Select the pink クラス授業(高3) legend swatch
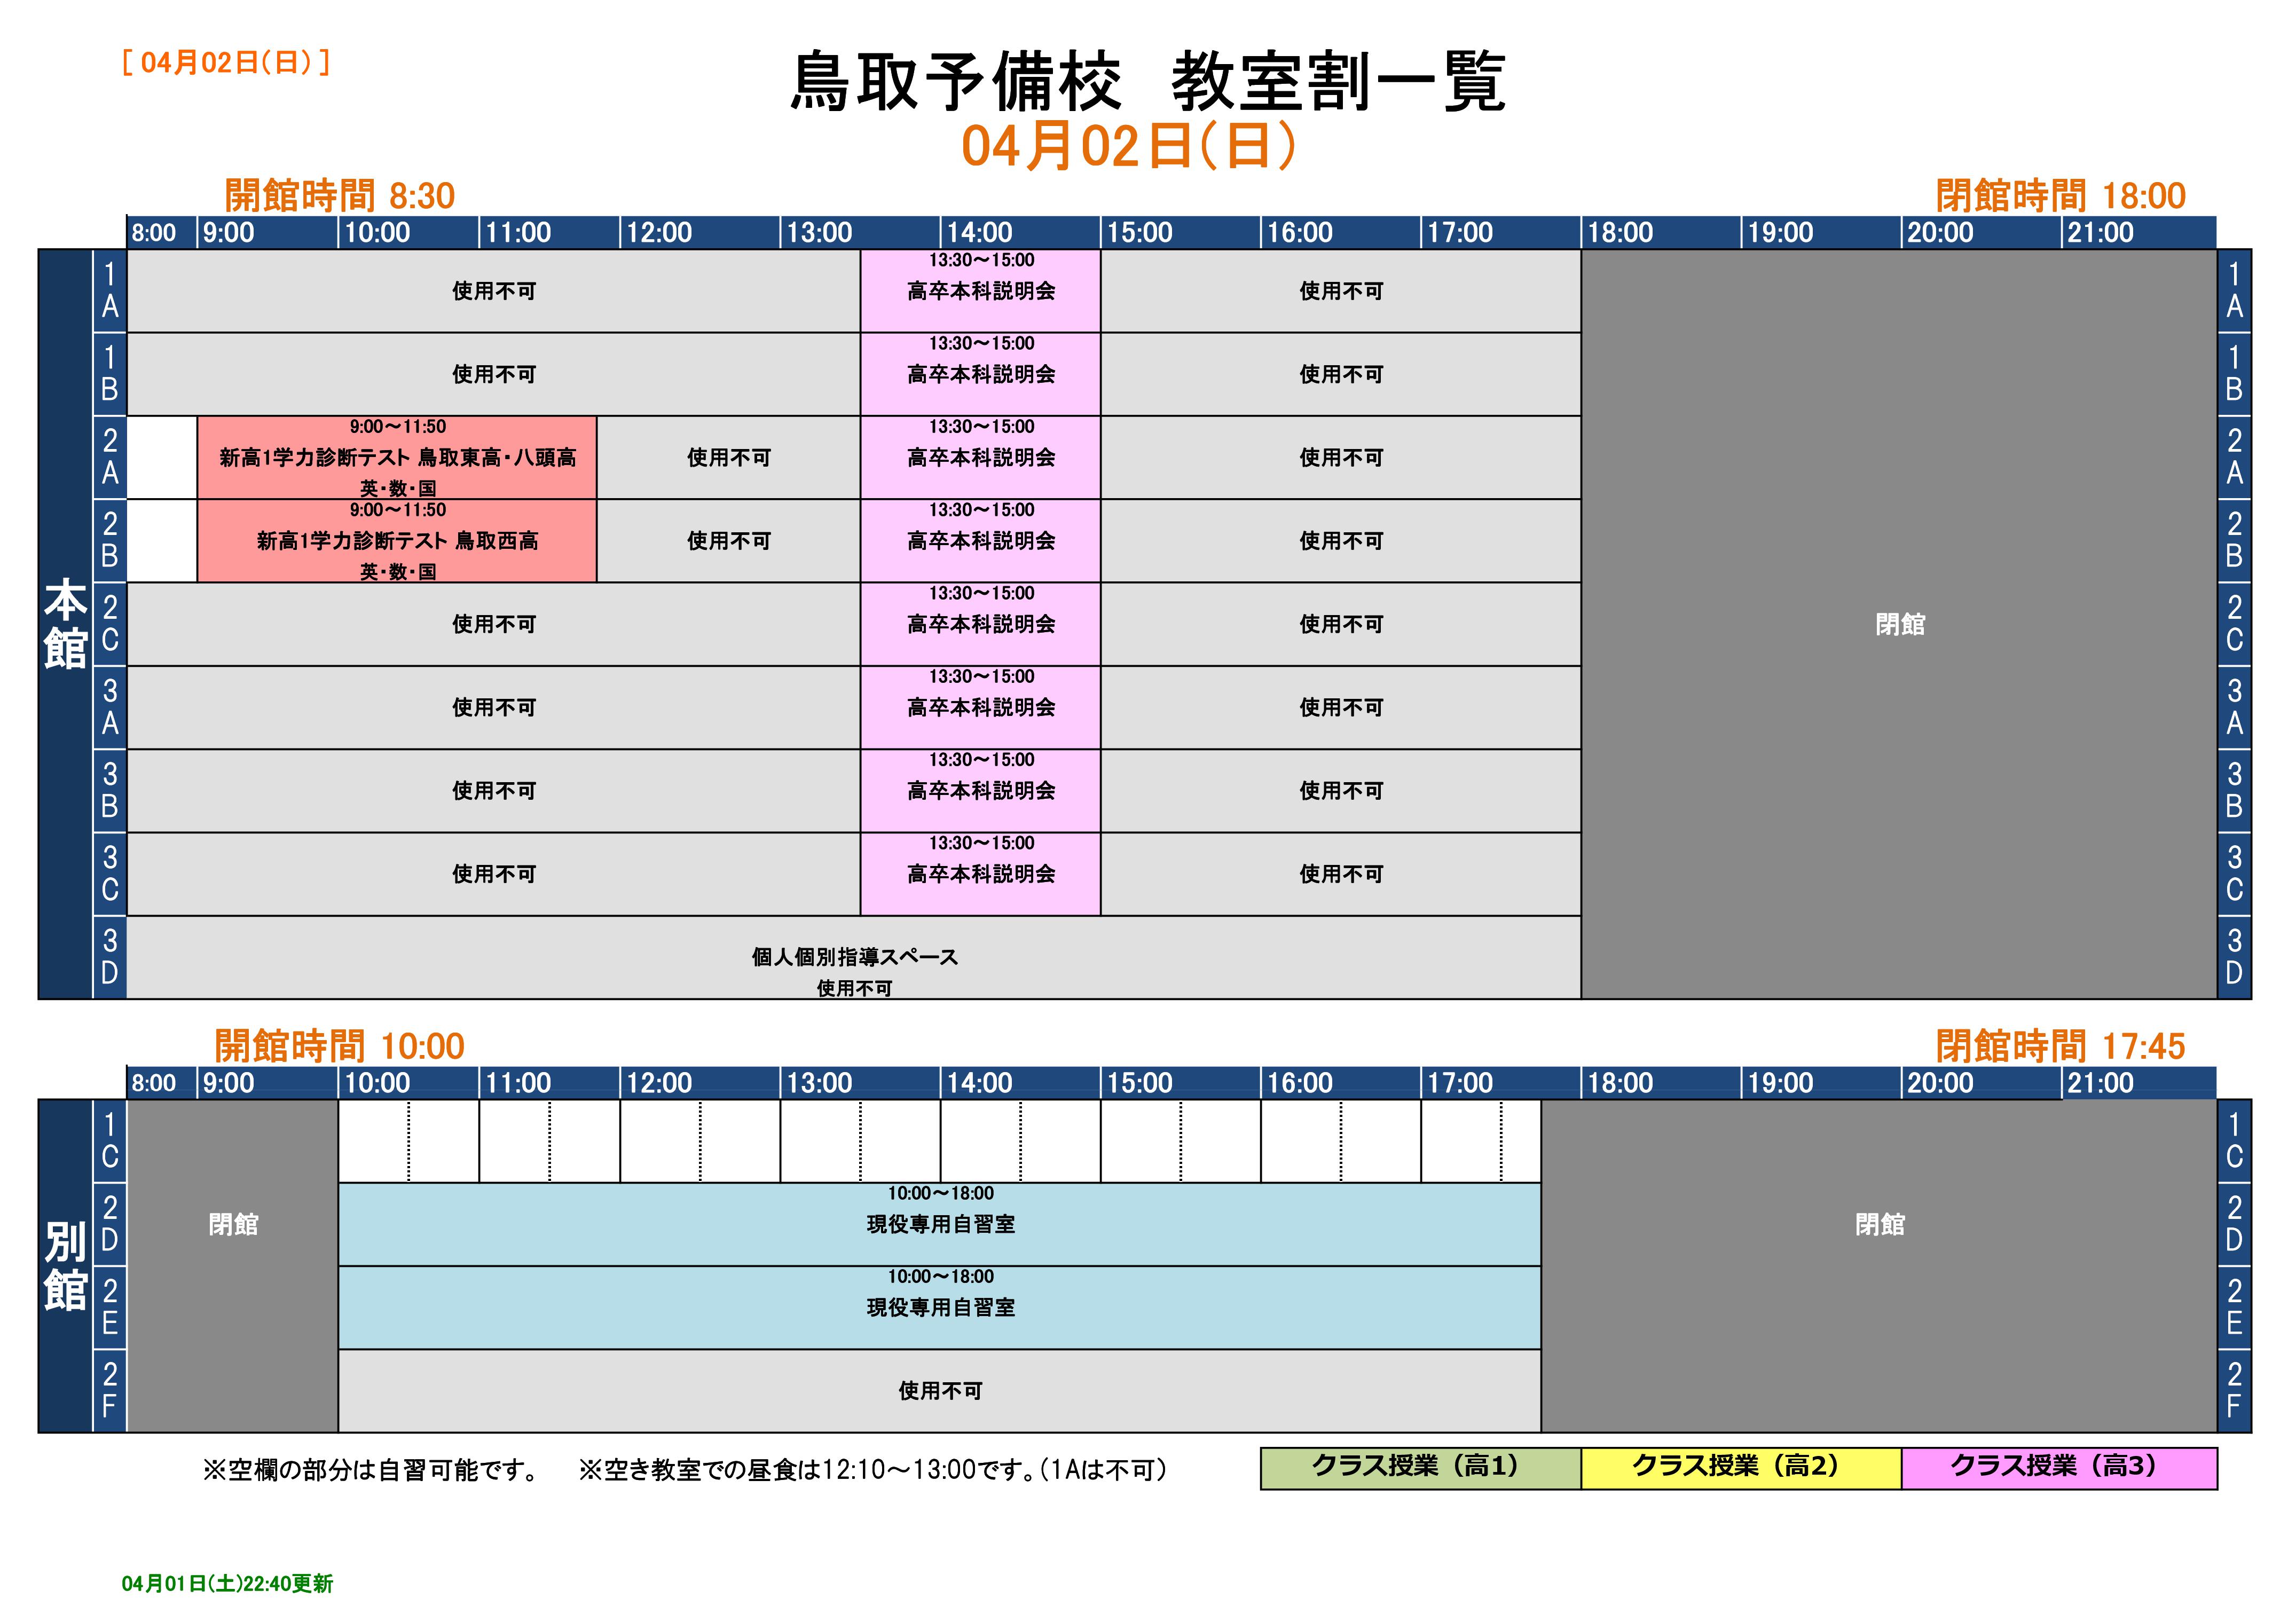This screenshot has width=2296, height=1622. 2060,1468
